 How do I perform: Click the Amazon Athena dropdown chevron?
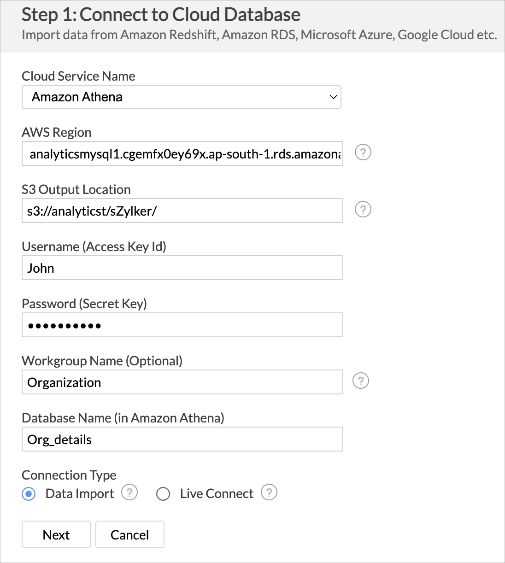(334, 97)
